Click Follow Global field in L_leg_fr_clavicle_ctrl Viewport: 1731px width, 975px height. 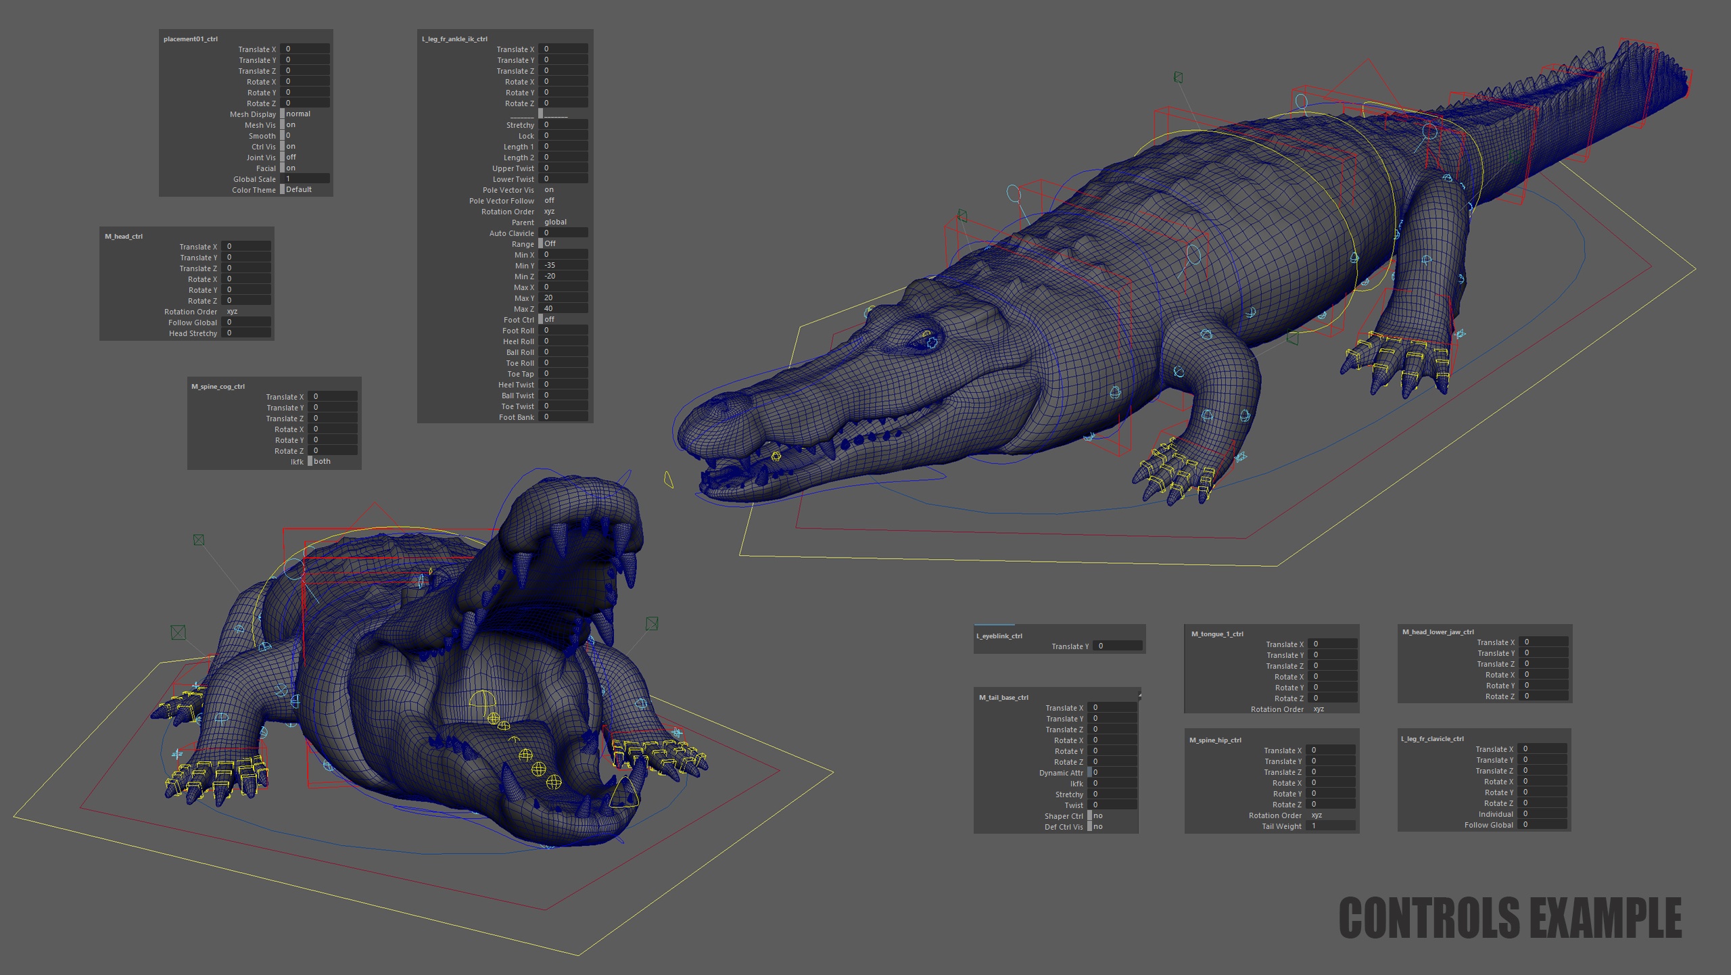coord(1542,825)
